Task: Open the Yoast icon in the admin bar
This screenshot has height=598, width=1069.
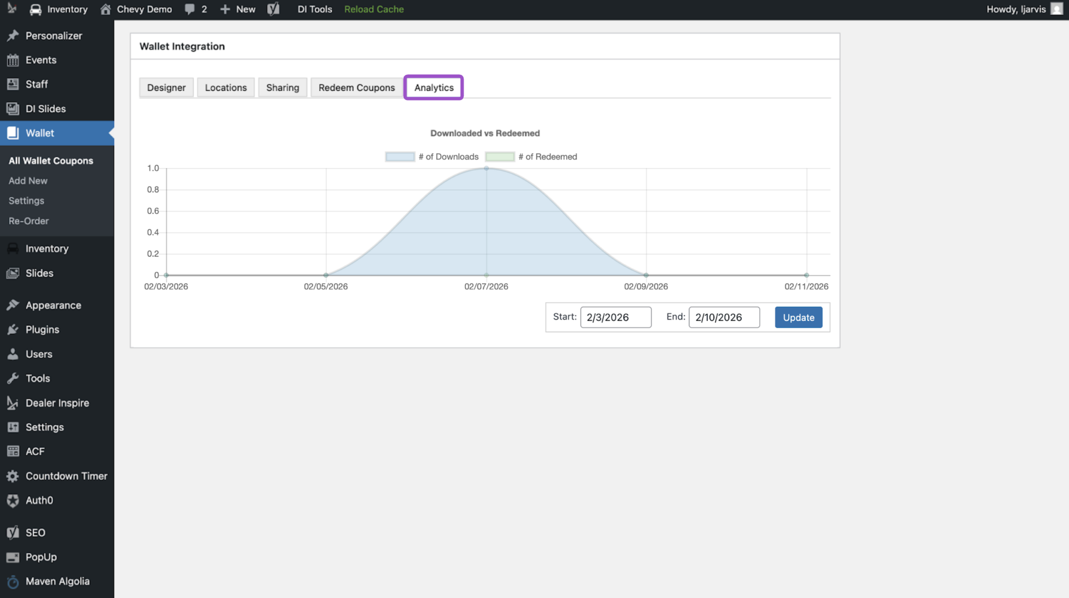Action: tap(273, 9)
